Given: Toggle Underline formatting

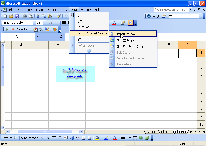Looking at the screenshot, I should [x=56, y=23].
